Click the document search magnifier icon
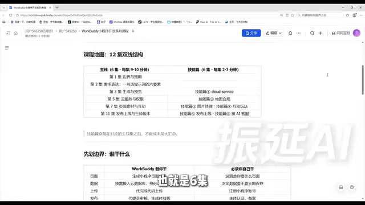365x205 pixels. [x=312, y=33]
